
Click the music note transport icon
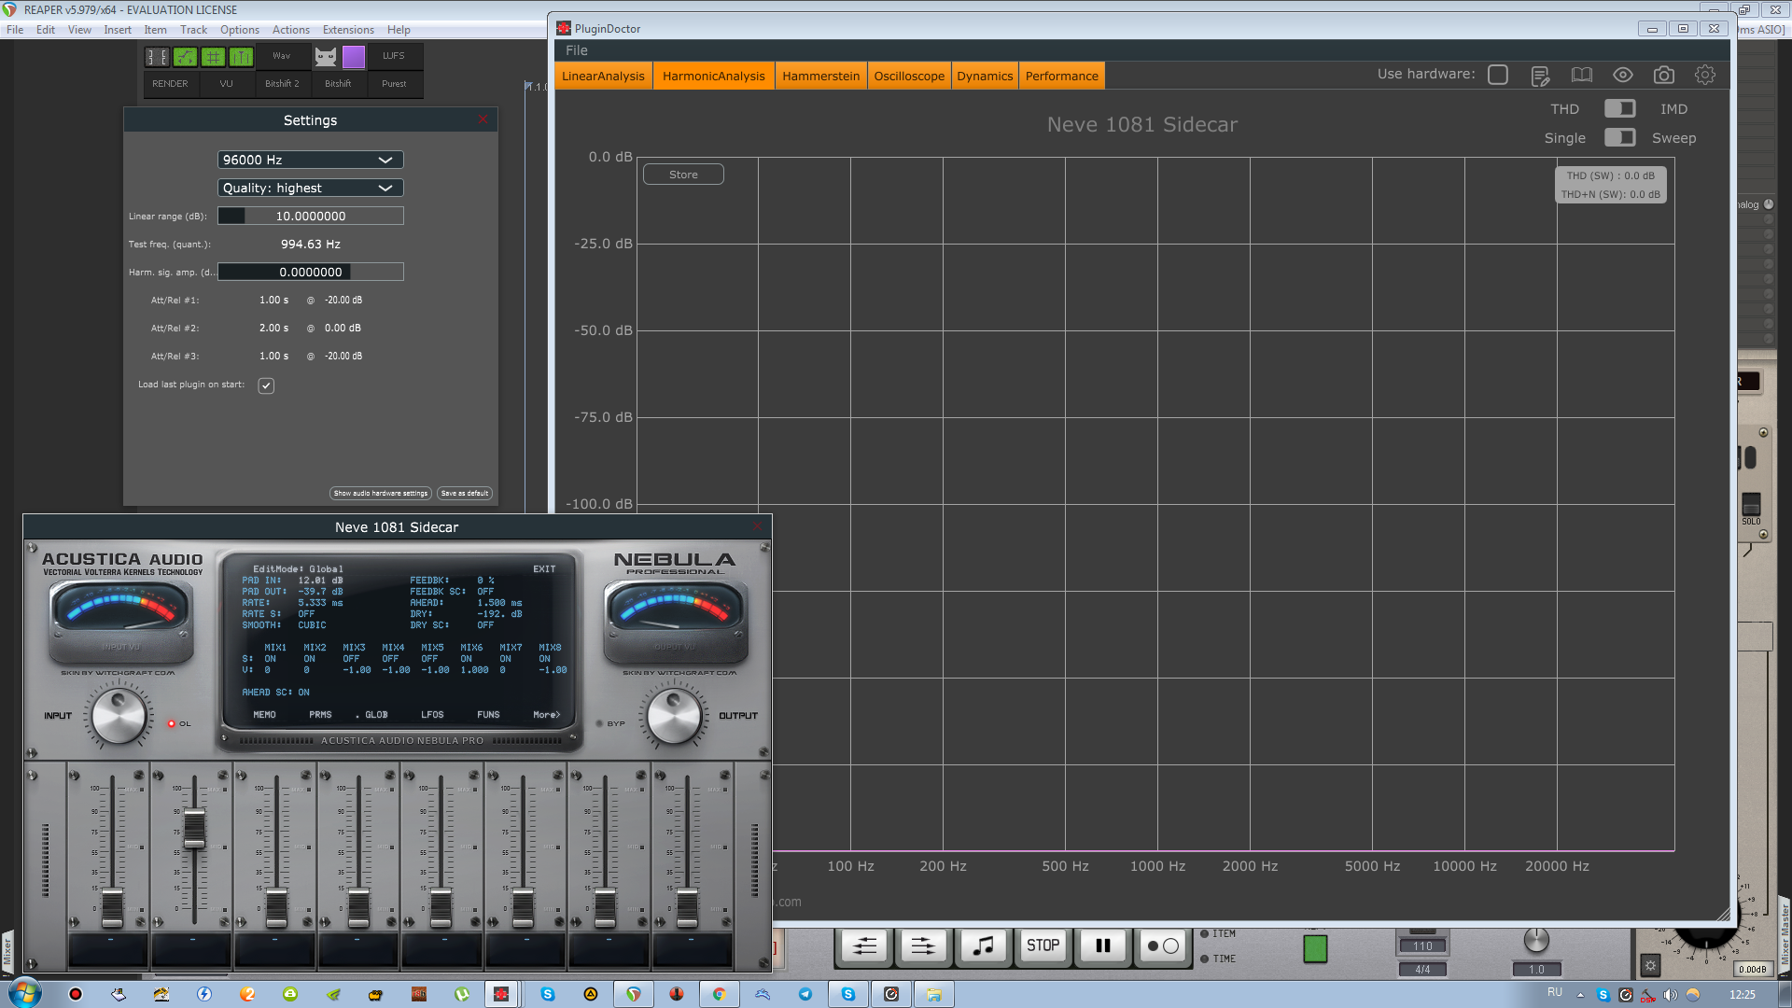pos(983,946)
